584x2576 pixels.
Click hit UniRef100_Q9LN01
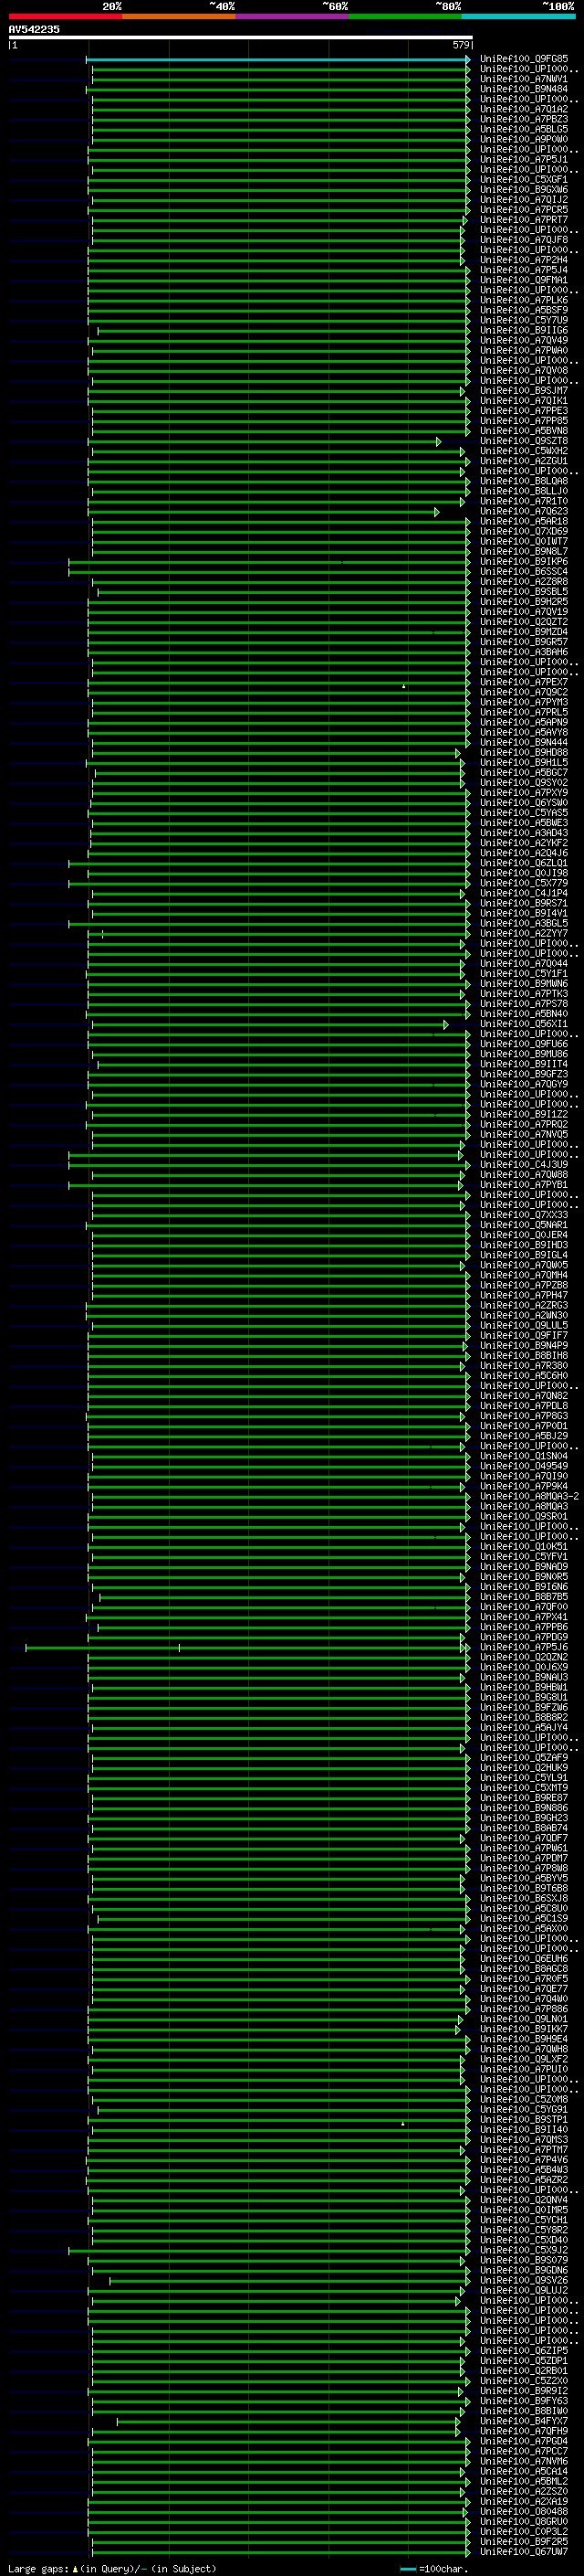pyautogui.click(x=524, y=2019)
